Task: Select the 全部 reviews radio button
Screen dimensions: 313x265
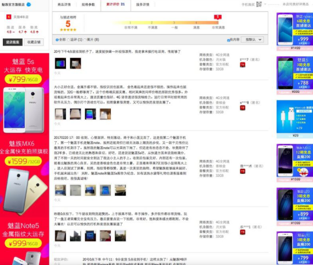Action: [57, 40]
